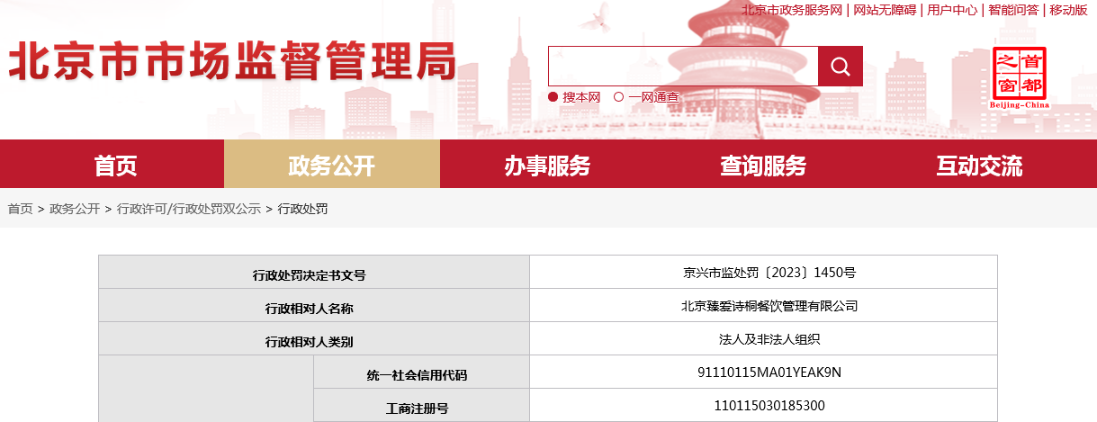The width and height of the screenshot is (1097, 422).
Task: Open the 首页 navigation tab
Action: (x=116, y=166)
